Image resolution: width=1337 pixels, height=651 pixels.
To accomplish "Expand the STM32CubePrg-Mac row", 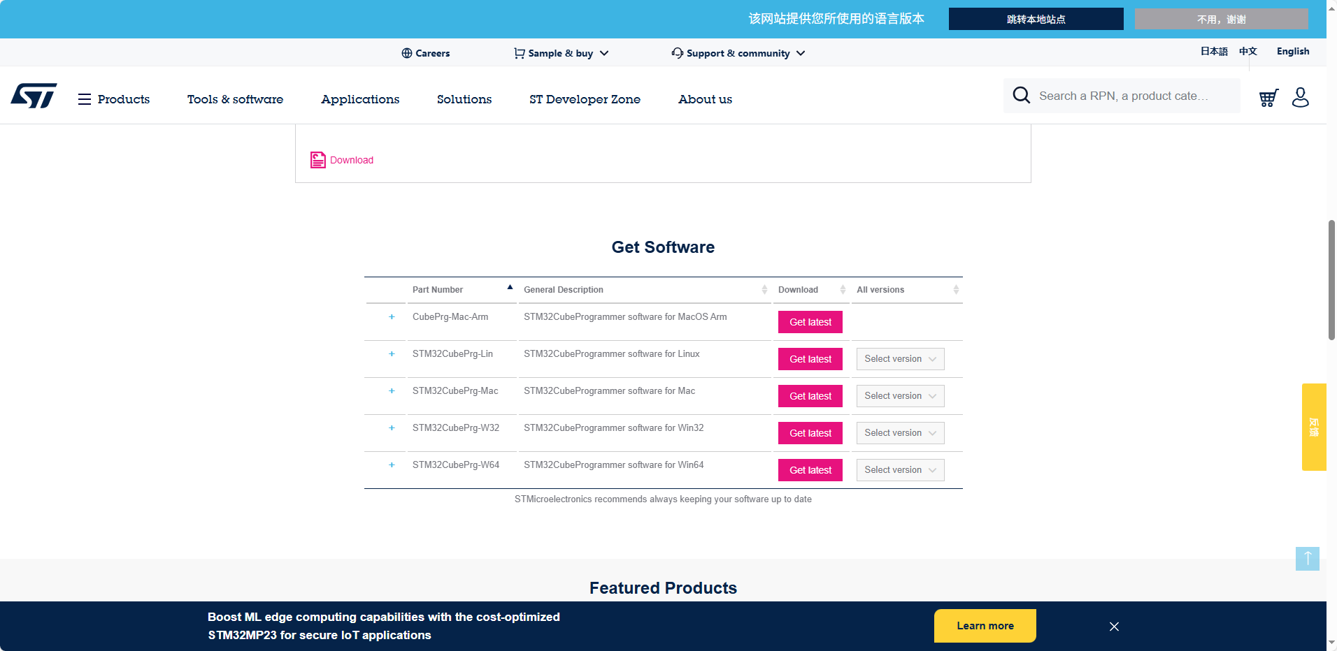I will 392,391.
